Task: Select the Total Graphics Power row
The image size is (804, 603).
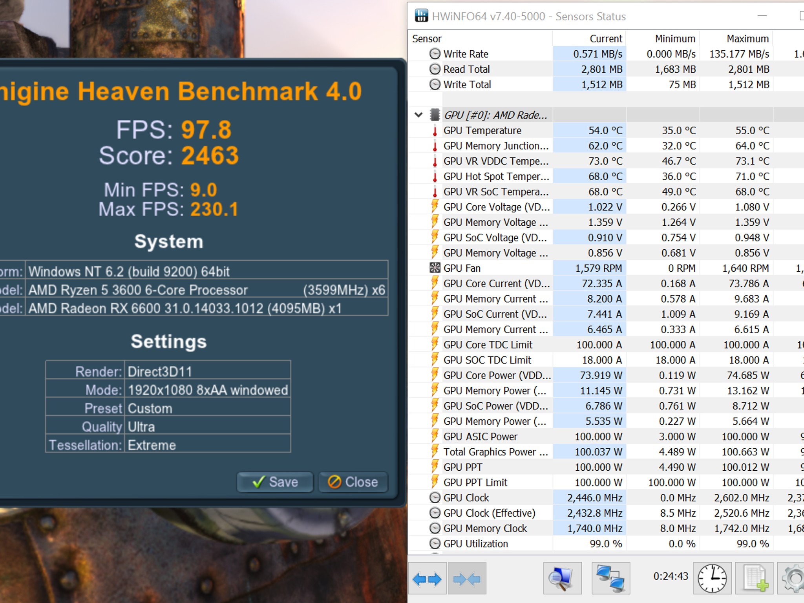Action: 606,452
